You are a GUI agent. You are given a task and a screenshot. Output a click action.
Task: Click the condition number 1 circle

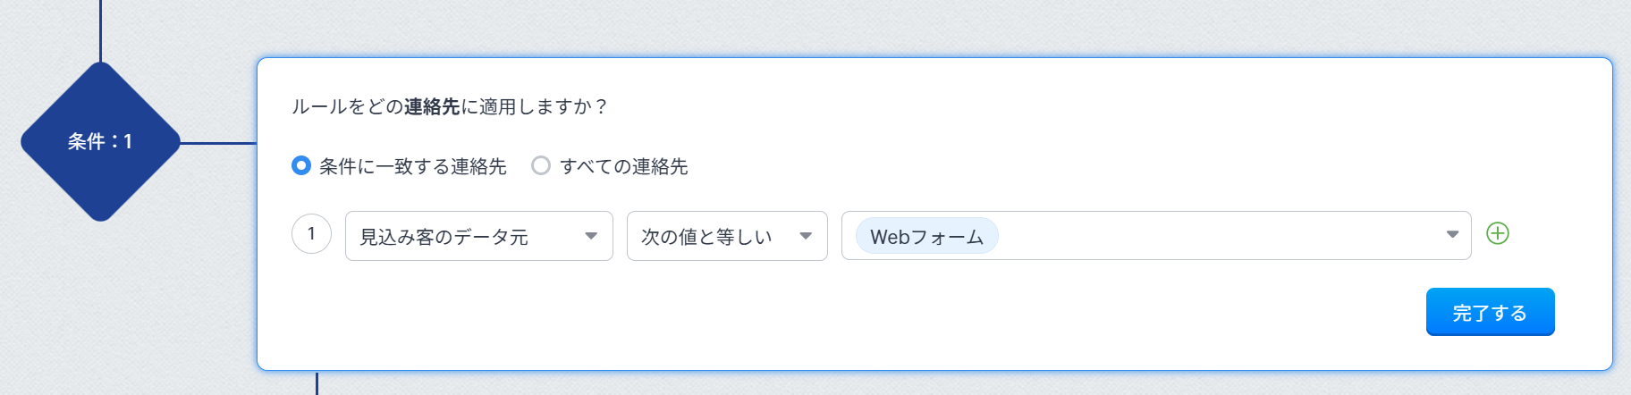point(311,234)
